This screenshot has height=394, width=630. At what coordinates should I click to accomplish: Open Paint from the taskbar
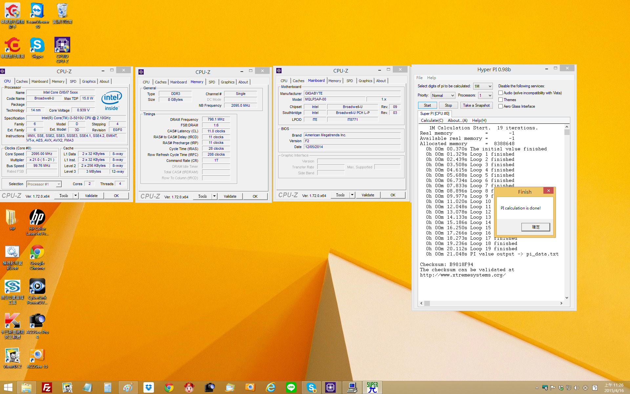pyautogui.click(x=128, y=388)
